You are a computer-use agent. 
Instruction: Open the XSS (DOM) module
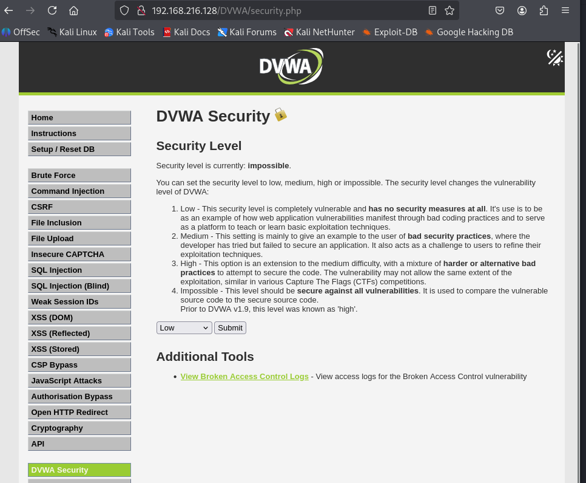click(x=79, y=318)
